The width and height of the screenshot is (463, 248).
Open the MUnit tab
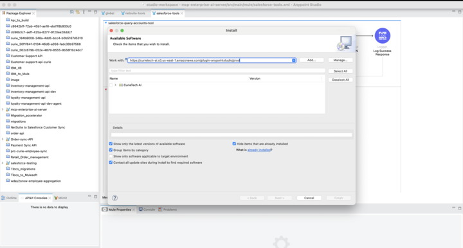click(x=60, y=198)
